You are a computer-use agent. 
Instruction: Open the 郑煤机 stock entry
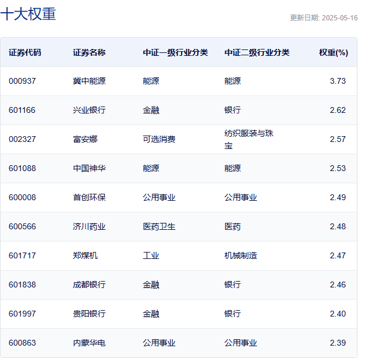[x=85, y=255]
